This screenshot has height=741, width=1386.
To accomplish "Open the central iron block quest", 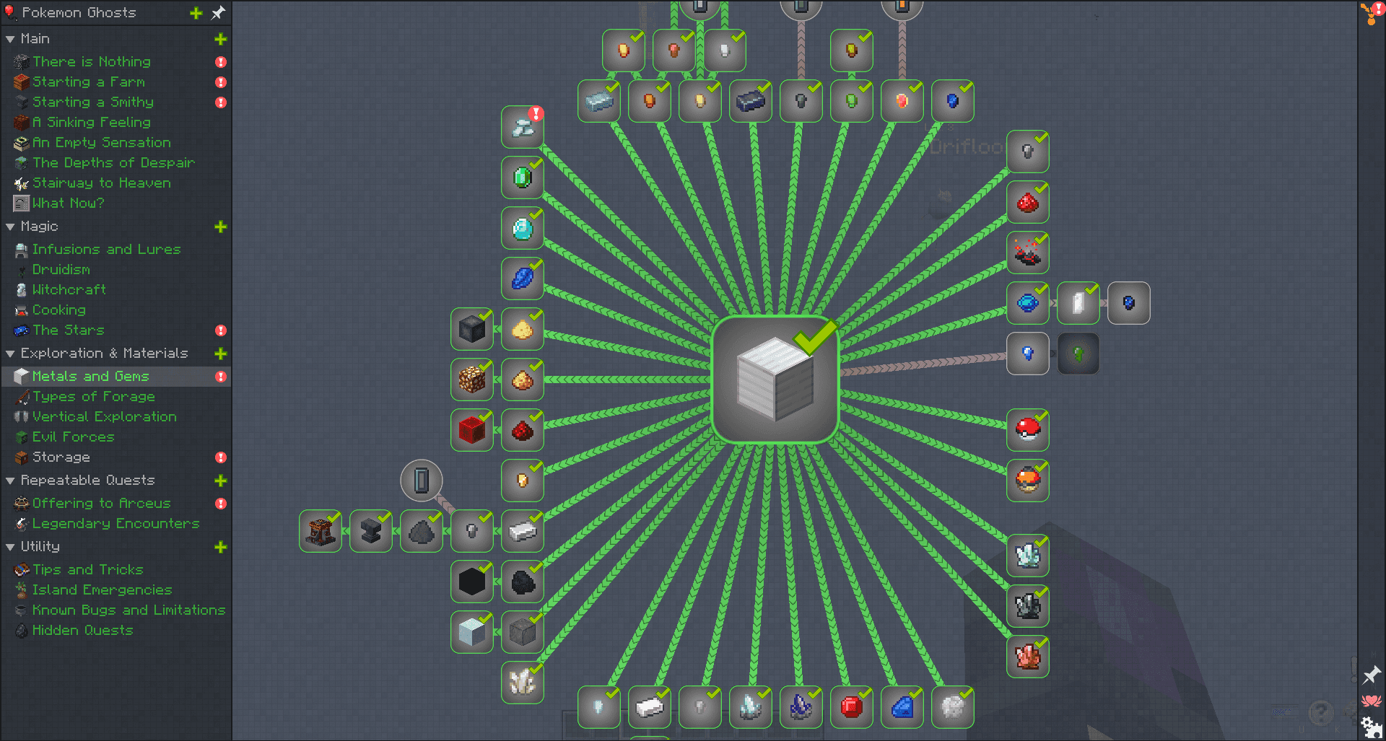I will (775, 380).
